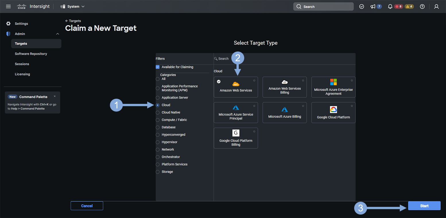Viewport: 446px width, 218px height.
Task: Click the Google Cloud logo icon
Action: point(333,110)
